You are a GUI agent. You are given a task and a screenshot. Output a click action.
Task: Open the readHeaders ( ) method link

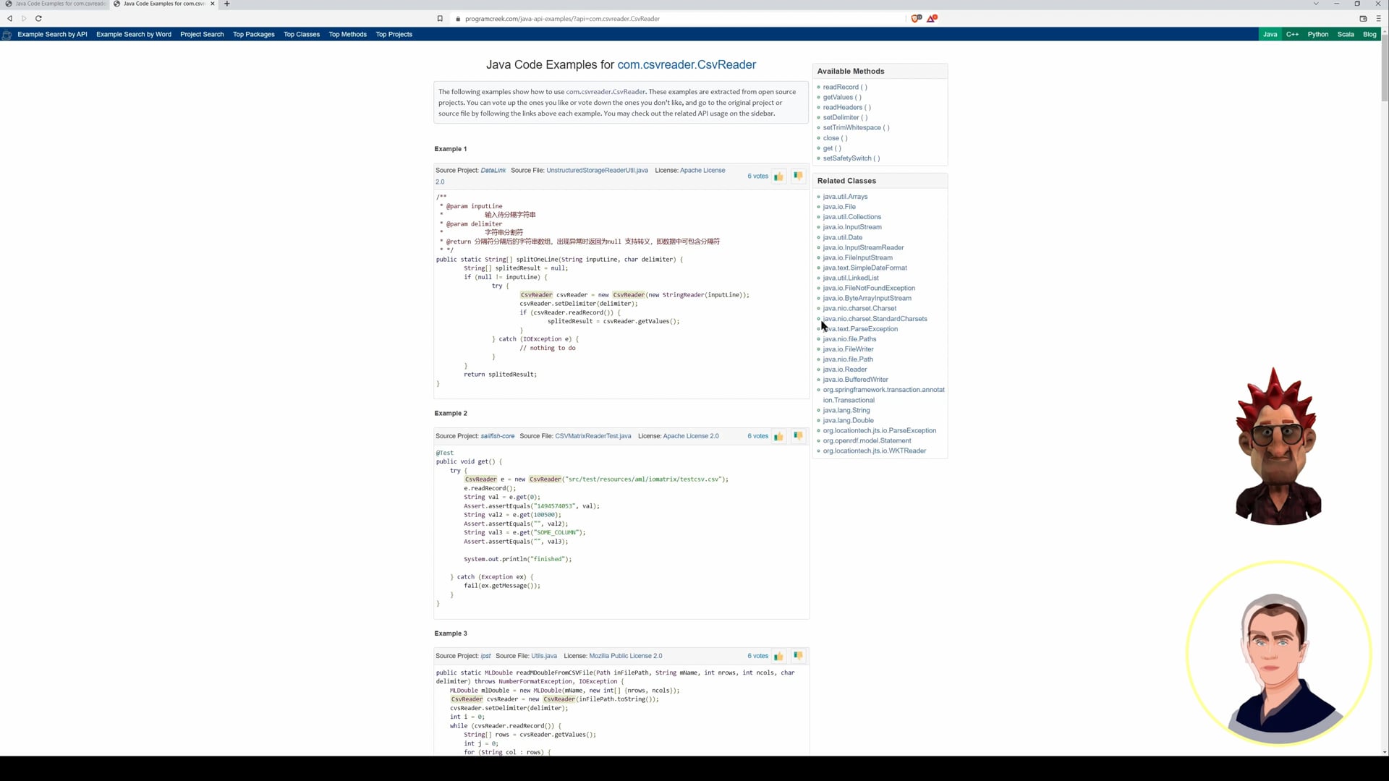[x=847, y=108]
